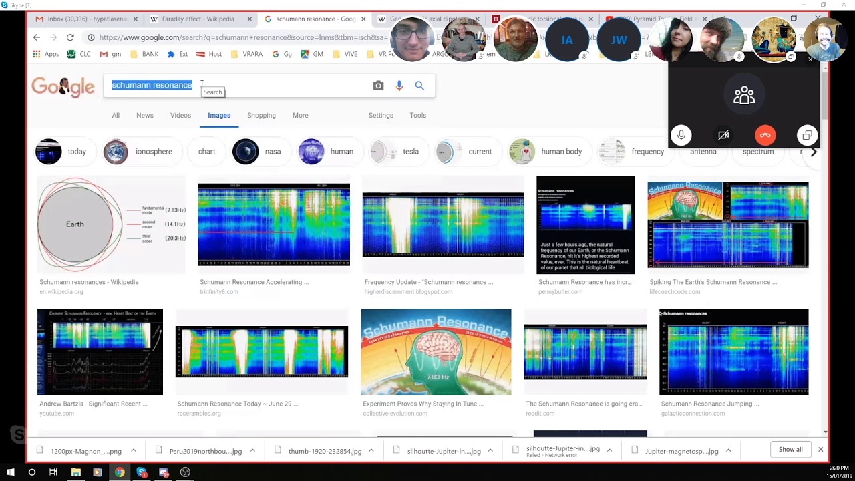Open Task View on taskbar
The width and height of the screenshot is (855, 481).
tap(53, 472)
